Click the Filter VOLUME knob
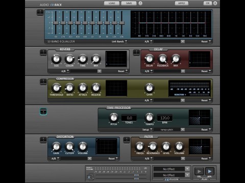This screenshot has width=245, height=183. pyautogui.click(x=179, y=147)
